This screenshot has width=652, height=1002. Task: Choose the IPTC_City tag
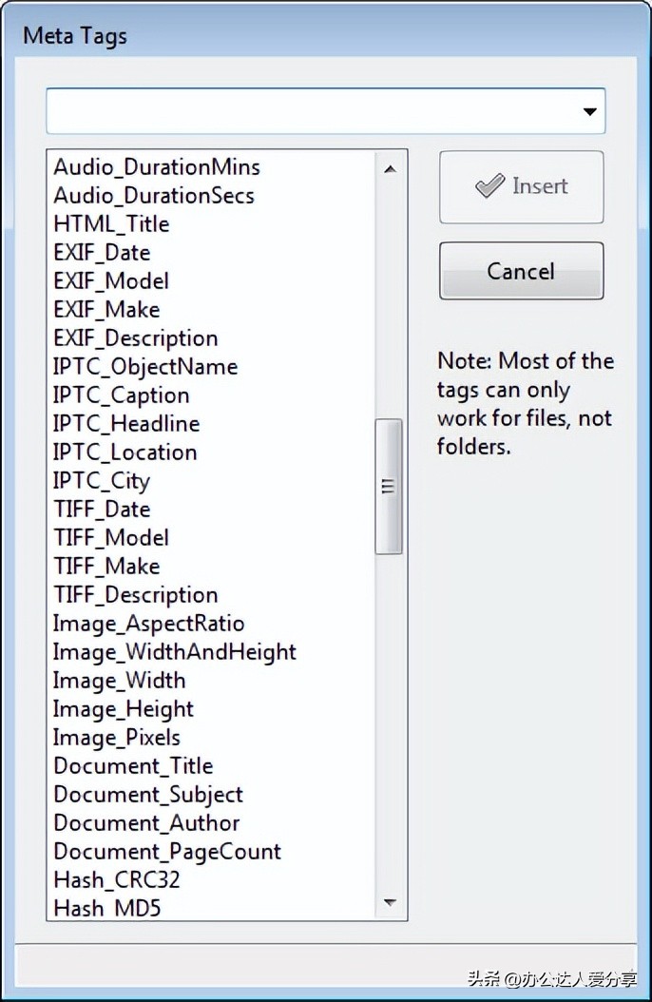(102, 481)
